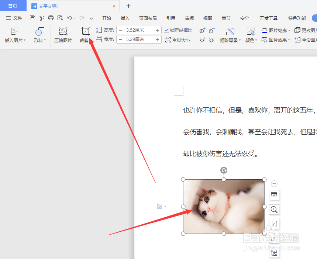Open the 文件 menu
The width and height of the screenshot is (317, 259).
pos(17,18)
